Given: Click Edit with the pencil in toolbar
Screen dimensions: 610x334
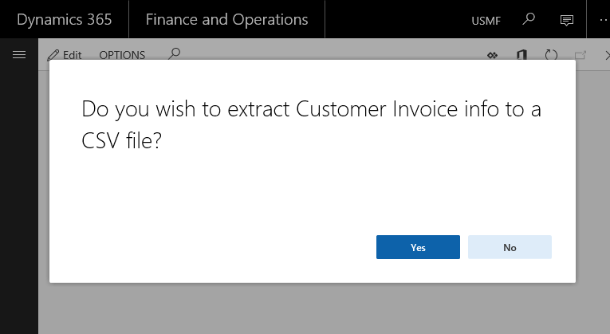Looking at the screenshot, I should click(65, 55).
